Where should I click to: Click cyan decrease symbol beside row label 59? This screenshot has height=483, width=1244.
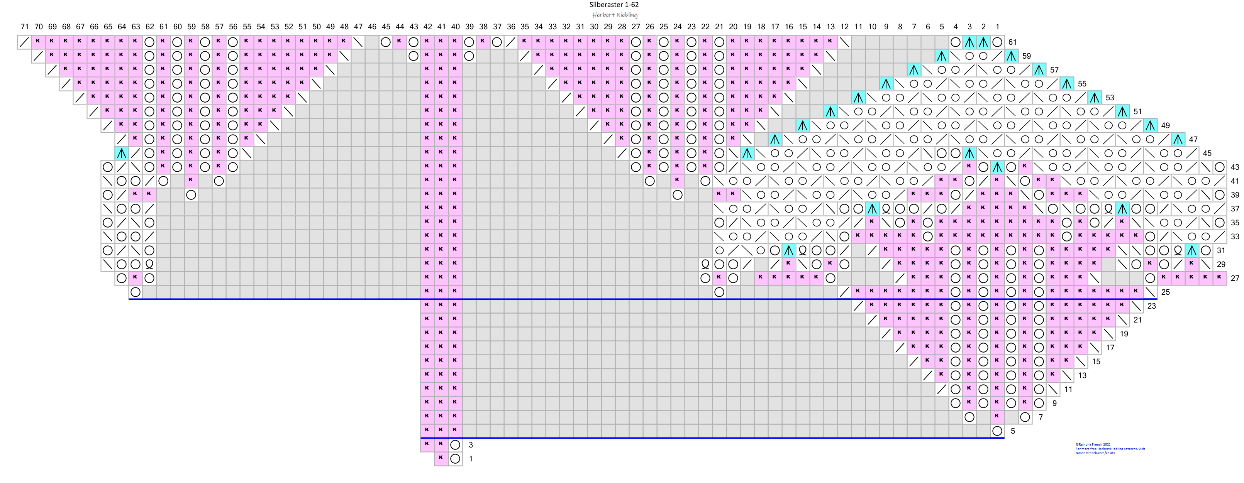1011,56
